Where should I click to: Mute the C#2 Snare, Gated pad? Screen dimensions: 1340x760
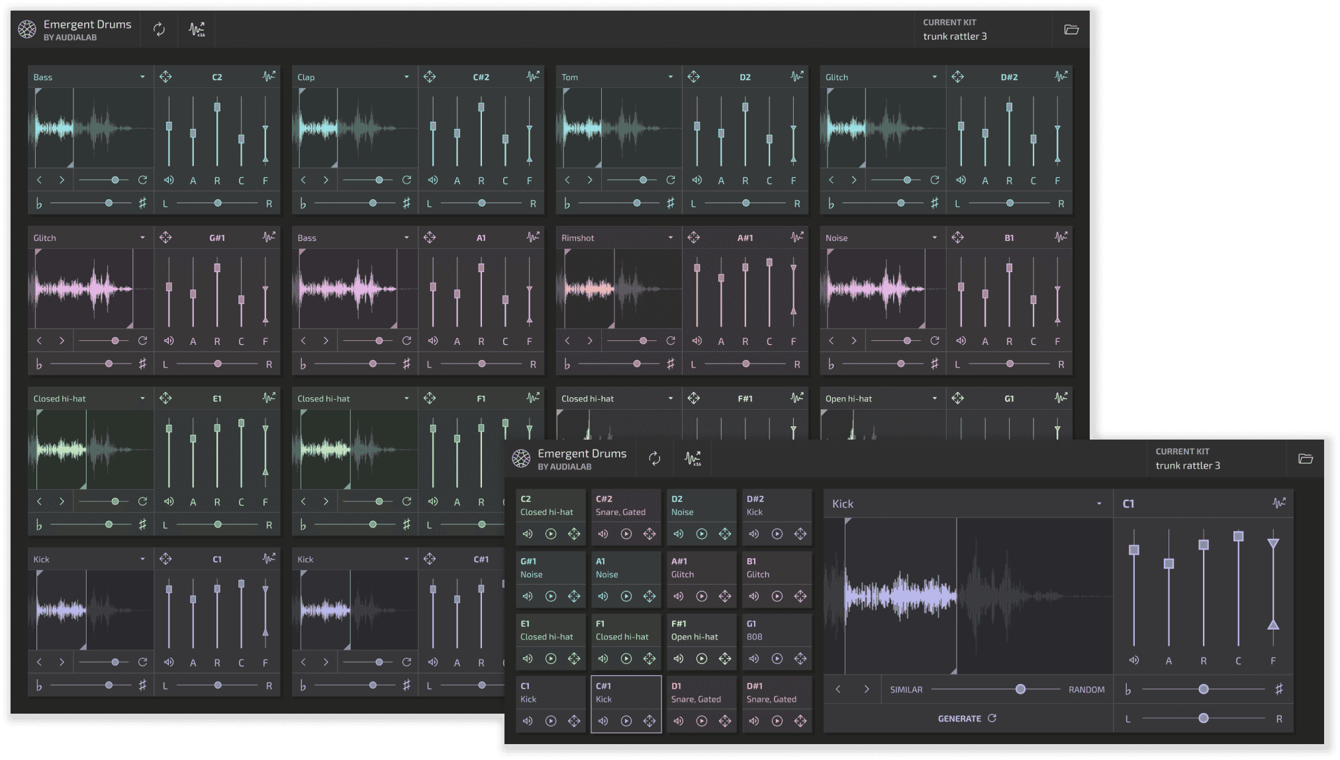(x=602, y=534)
